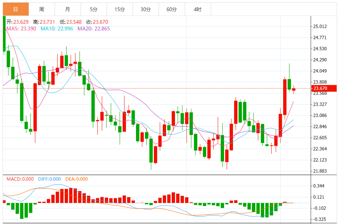The image size is (340, 224).
Task: Click the MA5: 23.390 label
Action: tap(21, 29)
